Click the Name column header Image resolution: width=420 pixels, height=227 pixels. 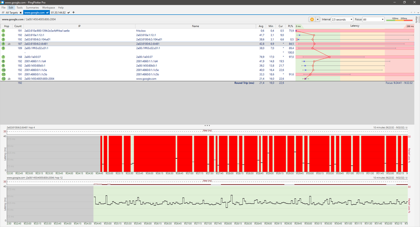pos(195,26)
